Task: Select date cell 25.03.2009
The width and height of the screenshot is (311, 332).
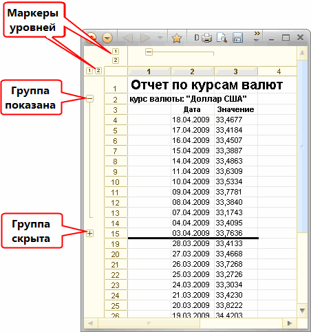Action: point(193,274)
